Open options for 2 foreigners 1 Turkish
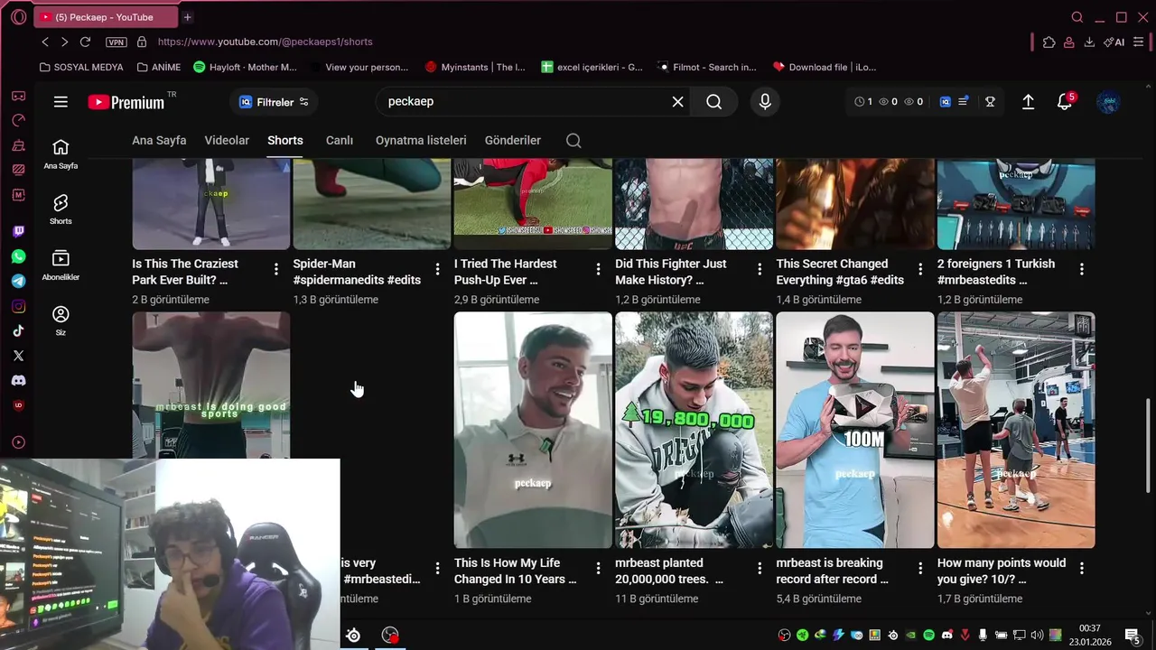1156x650 pixels. pyautogui.click(x=1081, y=269)
